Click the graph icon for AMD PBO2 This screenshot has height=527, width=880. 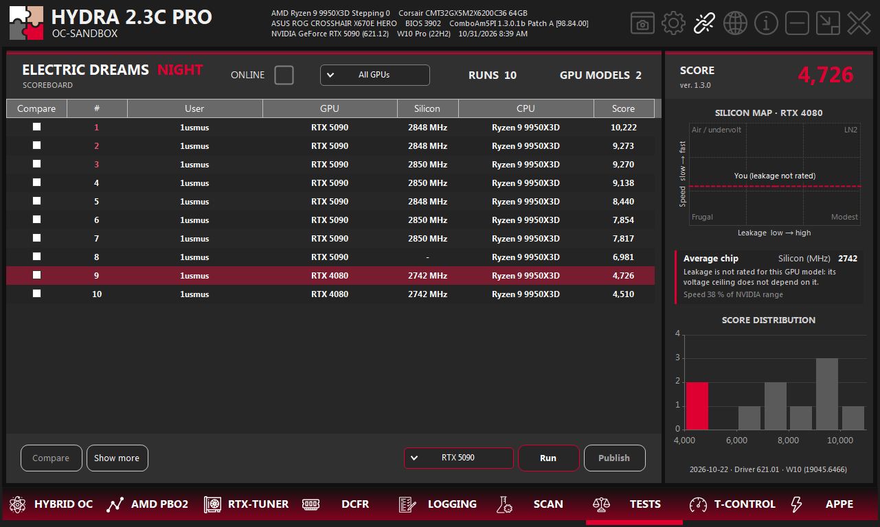coord(115,504)
